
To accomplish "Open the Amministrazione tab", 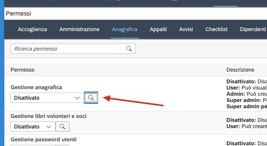I will (79, 29).
